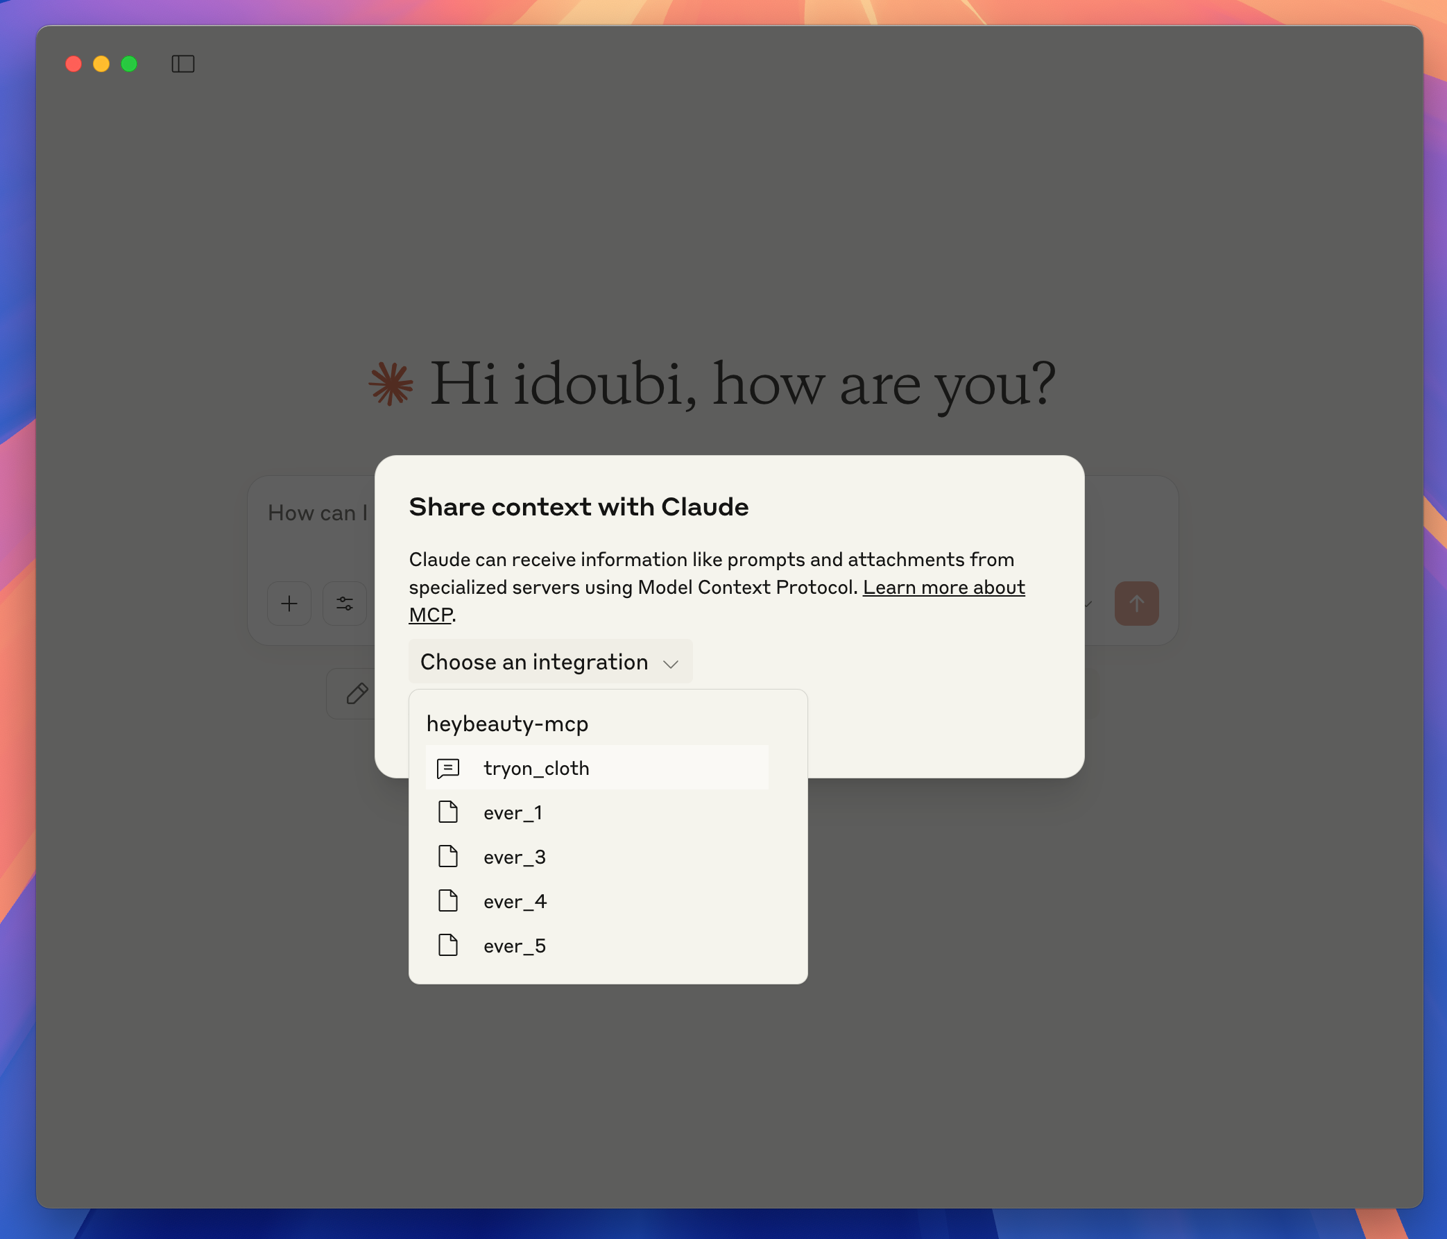Click the yellow minimize window button
1447x1239 pixels.
tap(101, 65)
